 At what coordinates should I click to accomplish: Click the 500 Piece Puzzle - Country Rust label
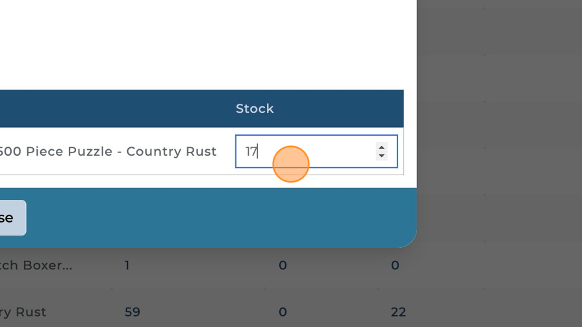pyautogui.click(x=108, y=152)
